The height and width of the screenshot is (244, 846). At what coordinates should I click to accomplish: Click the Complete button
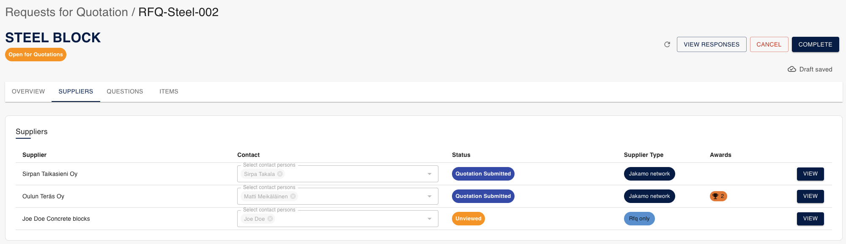(x=816, y=44)
